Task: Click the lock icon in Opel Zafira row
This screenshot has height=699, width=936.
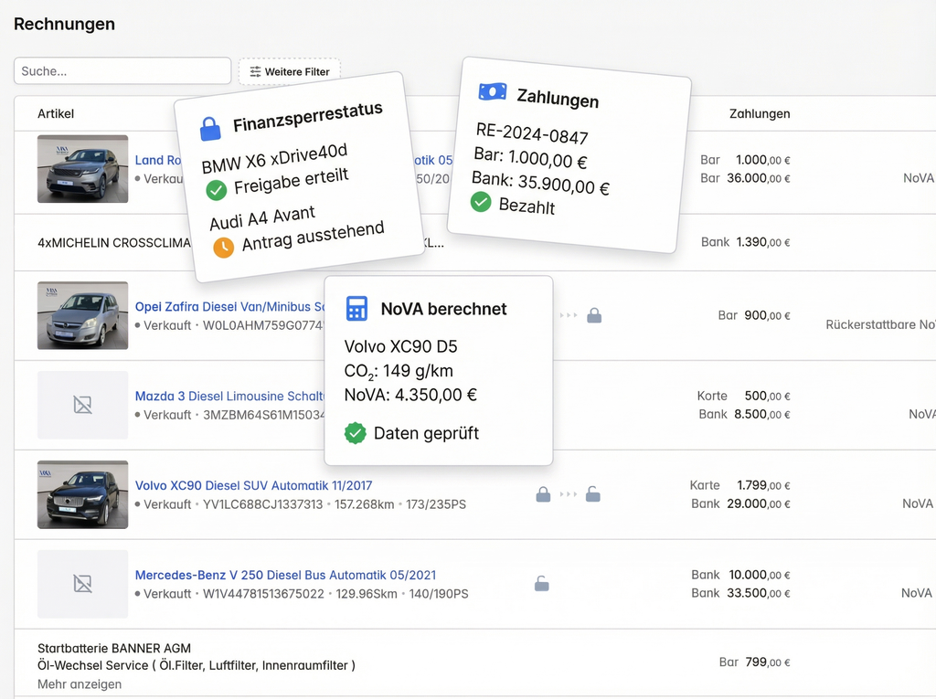Action: 594,315
